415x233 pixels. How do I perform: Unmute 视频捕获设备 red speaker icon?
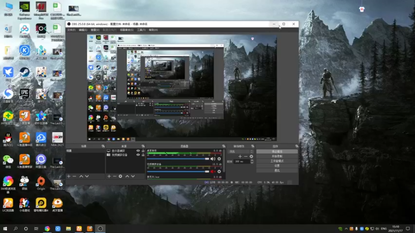pyautogui.click(x=213, y=171)
